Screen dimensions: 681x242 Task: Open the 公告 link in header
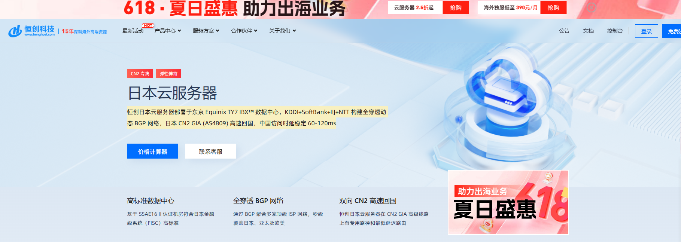564,31
